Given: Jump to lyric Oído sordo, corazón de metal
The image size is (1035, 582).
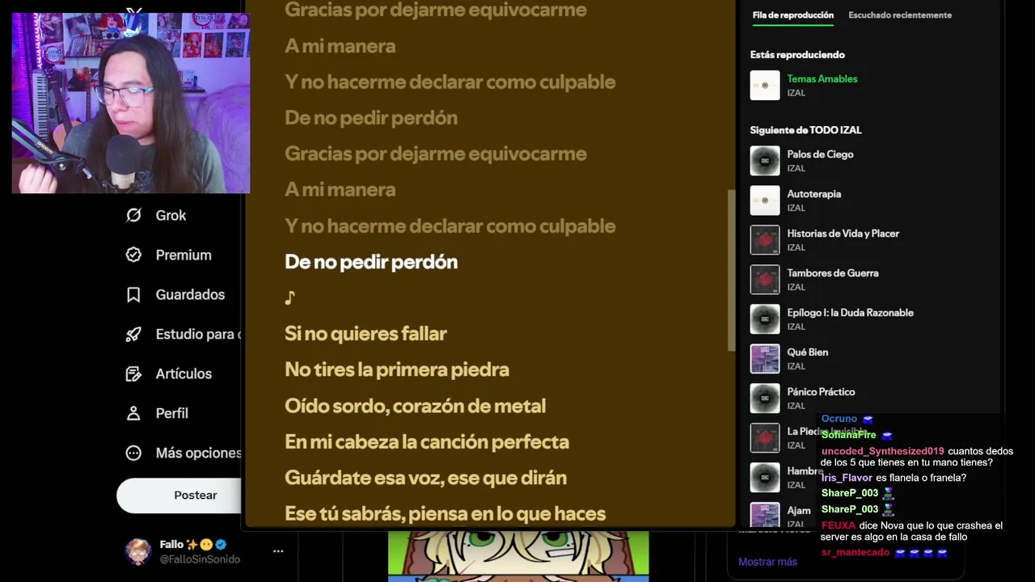Looking at the screenshot, I should coord(415,406).
